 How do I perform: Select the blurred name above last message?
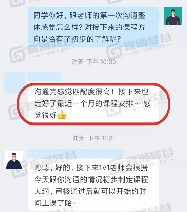tap(75, 153)
